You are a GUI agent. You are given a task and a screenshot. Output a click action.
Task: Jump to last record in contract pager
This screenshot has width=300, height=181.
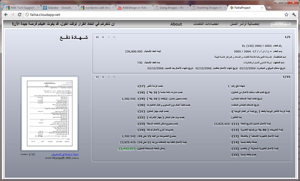(x=114, y=37)
